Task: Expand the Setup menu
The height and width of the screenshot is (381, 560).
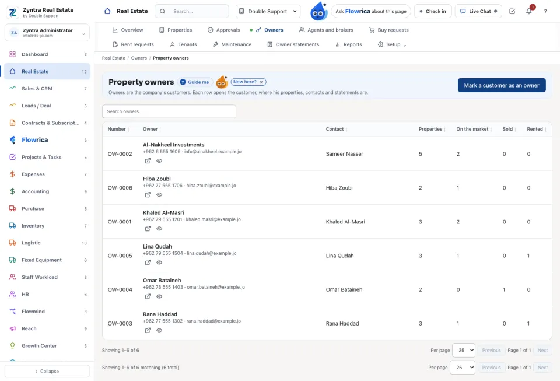Action: click(392, 44)
